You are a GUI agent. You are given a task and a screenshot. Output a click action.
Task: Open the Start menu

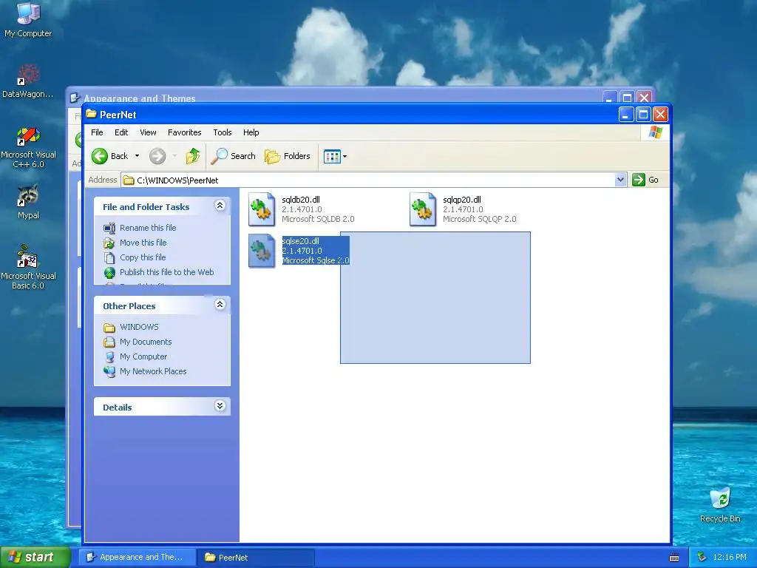point(35,557)
